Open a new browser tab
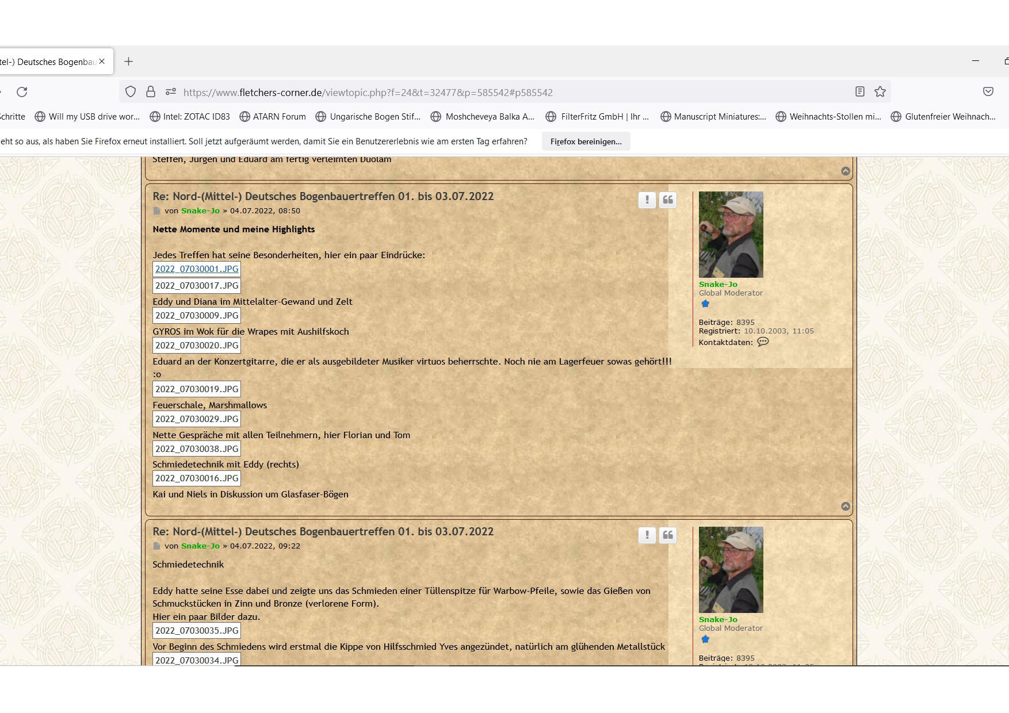 pos(129,62)
